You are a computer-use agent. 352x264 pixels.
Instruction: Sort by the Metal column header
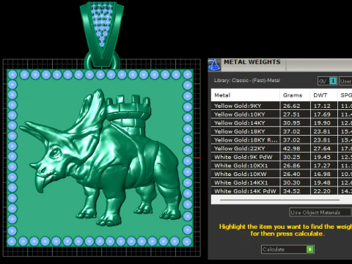click(x=245, y=95)
